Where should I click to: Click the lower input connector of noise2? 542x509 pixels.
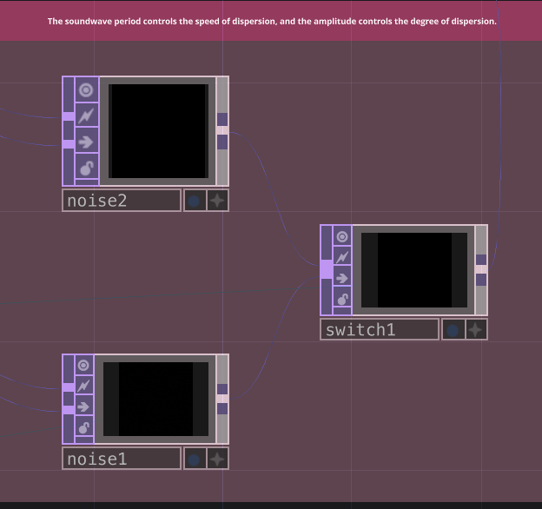(69, 144)
